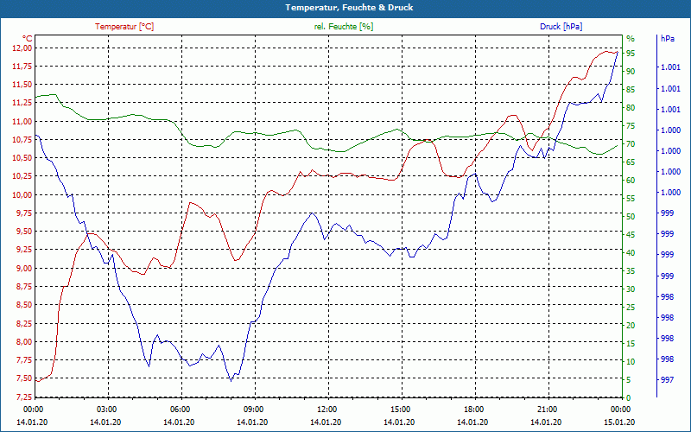Click the '15.01.20' date label
The image size is (691, 432).
point(619,422)
